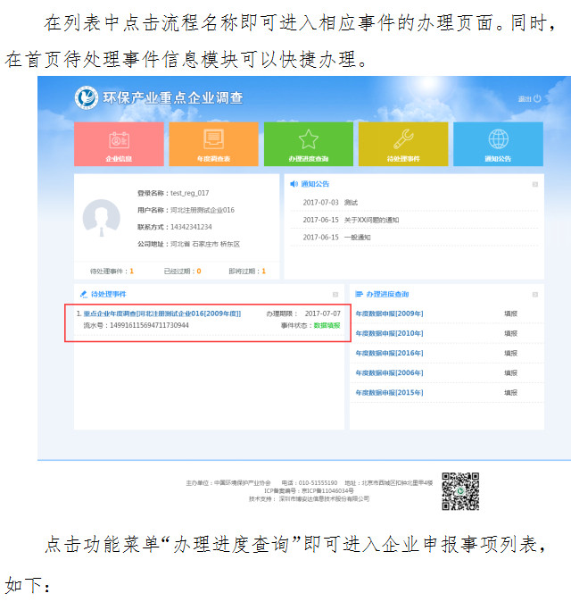Open the 年度调查表 tile icon
The height and width of the screenshot is (610, 571).
[213, 140]
